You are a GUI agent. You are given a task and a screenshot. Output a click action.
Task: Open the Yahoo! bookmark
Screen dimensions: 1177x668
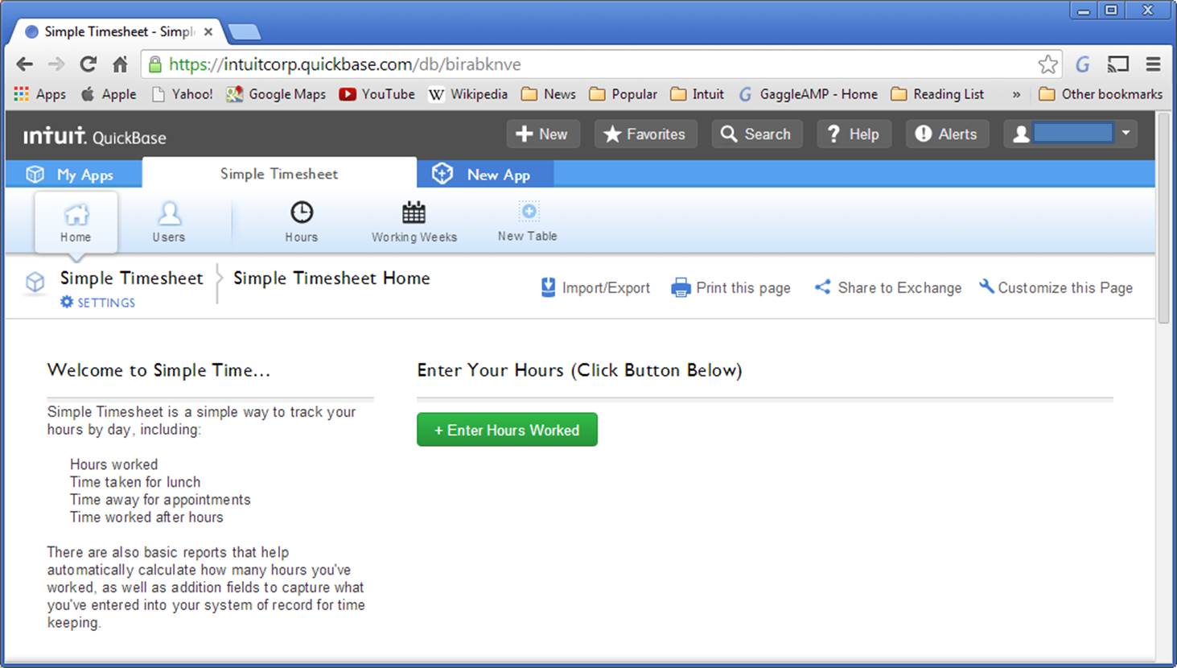coord(183,94)
